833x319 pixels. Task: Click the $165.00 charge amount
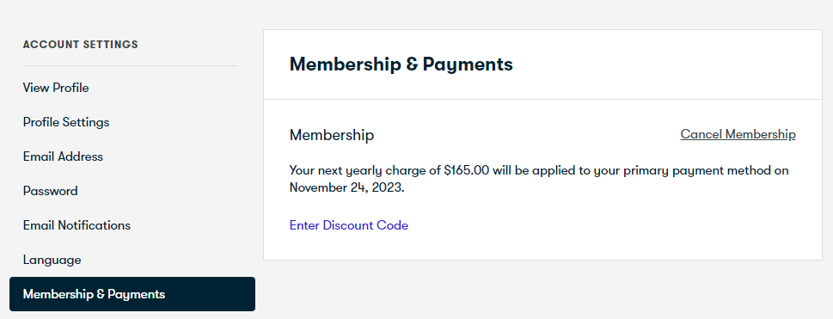point(467,170)
